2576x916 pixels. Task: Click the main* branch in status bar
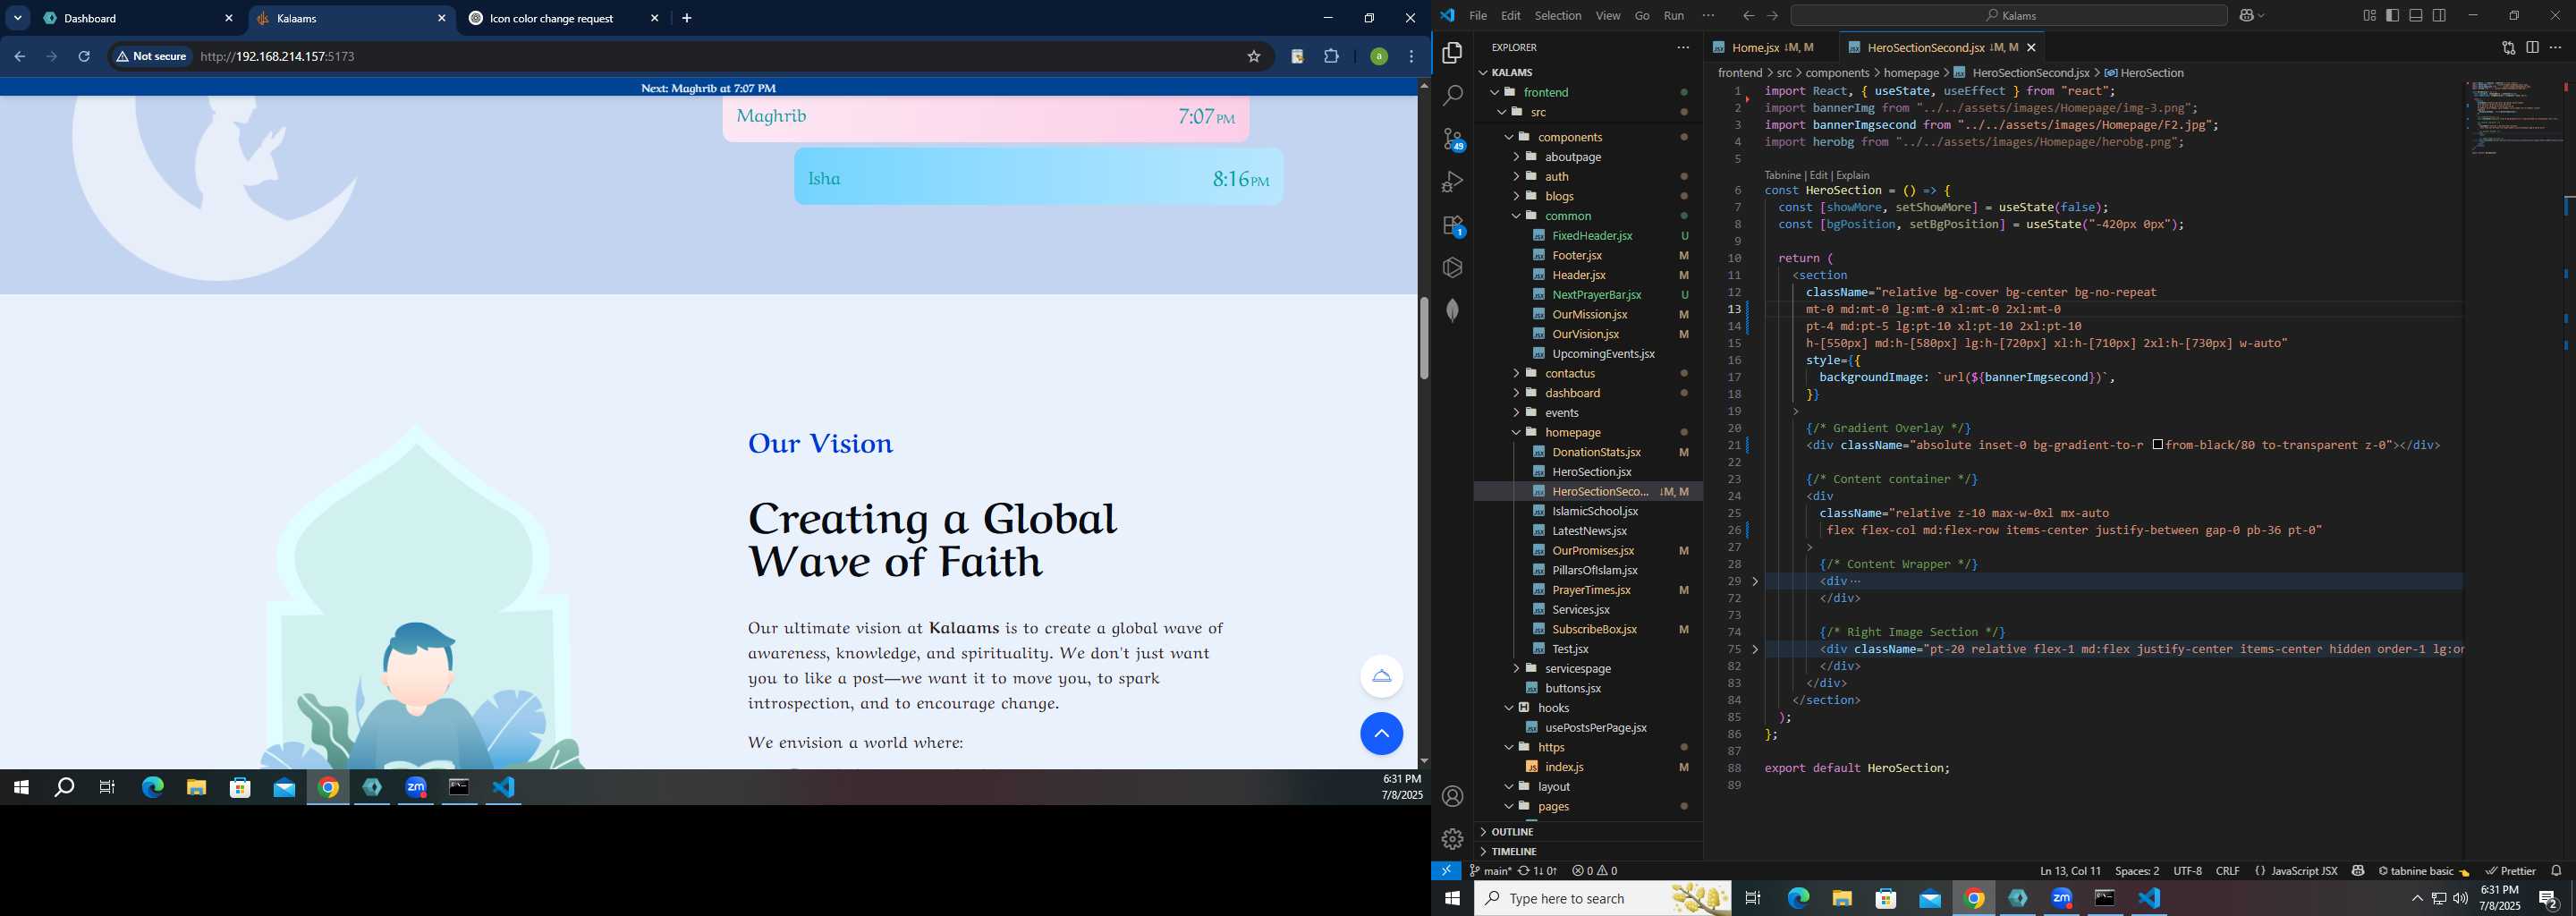[x=1490, y=871]
